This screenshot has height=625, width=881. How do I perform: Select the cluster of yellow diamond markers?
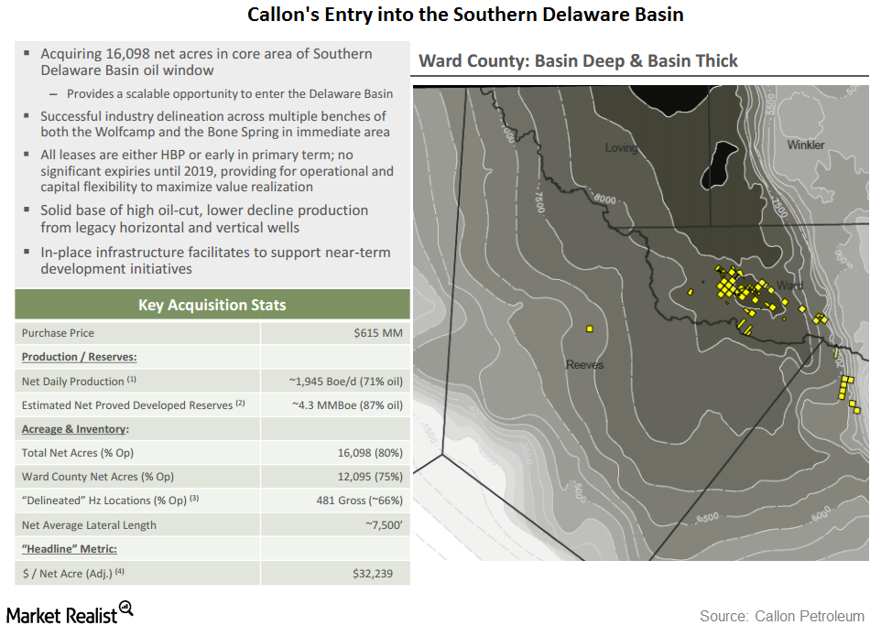(726, 286)
